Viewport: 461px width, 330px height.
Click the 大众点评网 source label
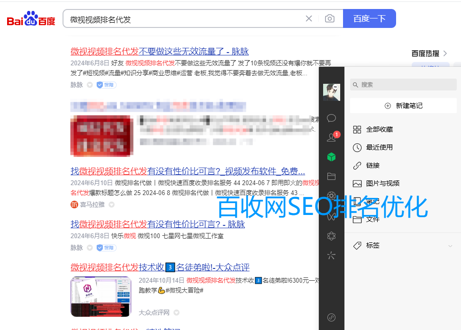(x=154, y=312)
